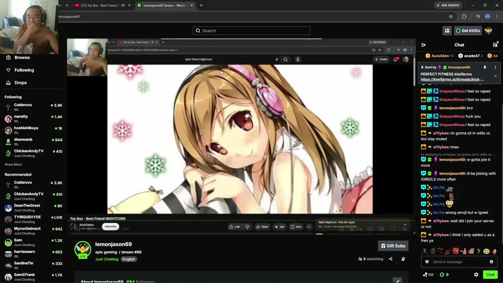503x283 pixels.
Task: Bookmark this page with the star icon
Action: [451, 17]
